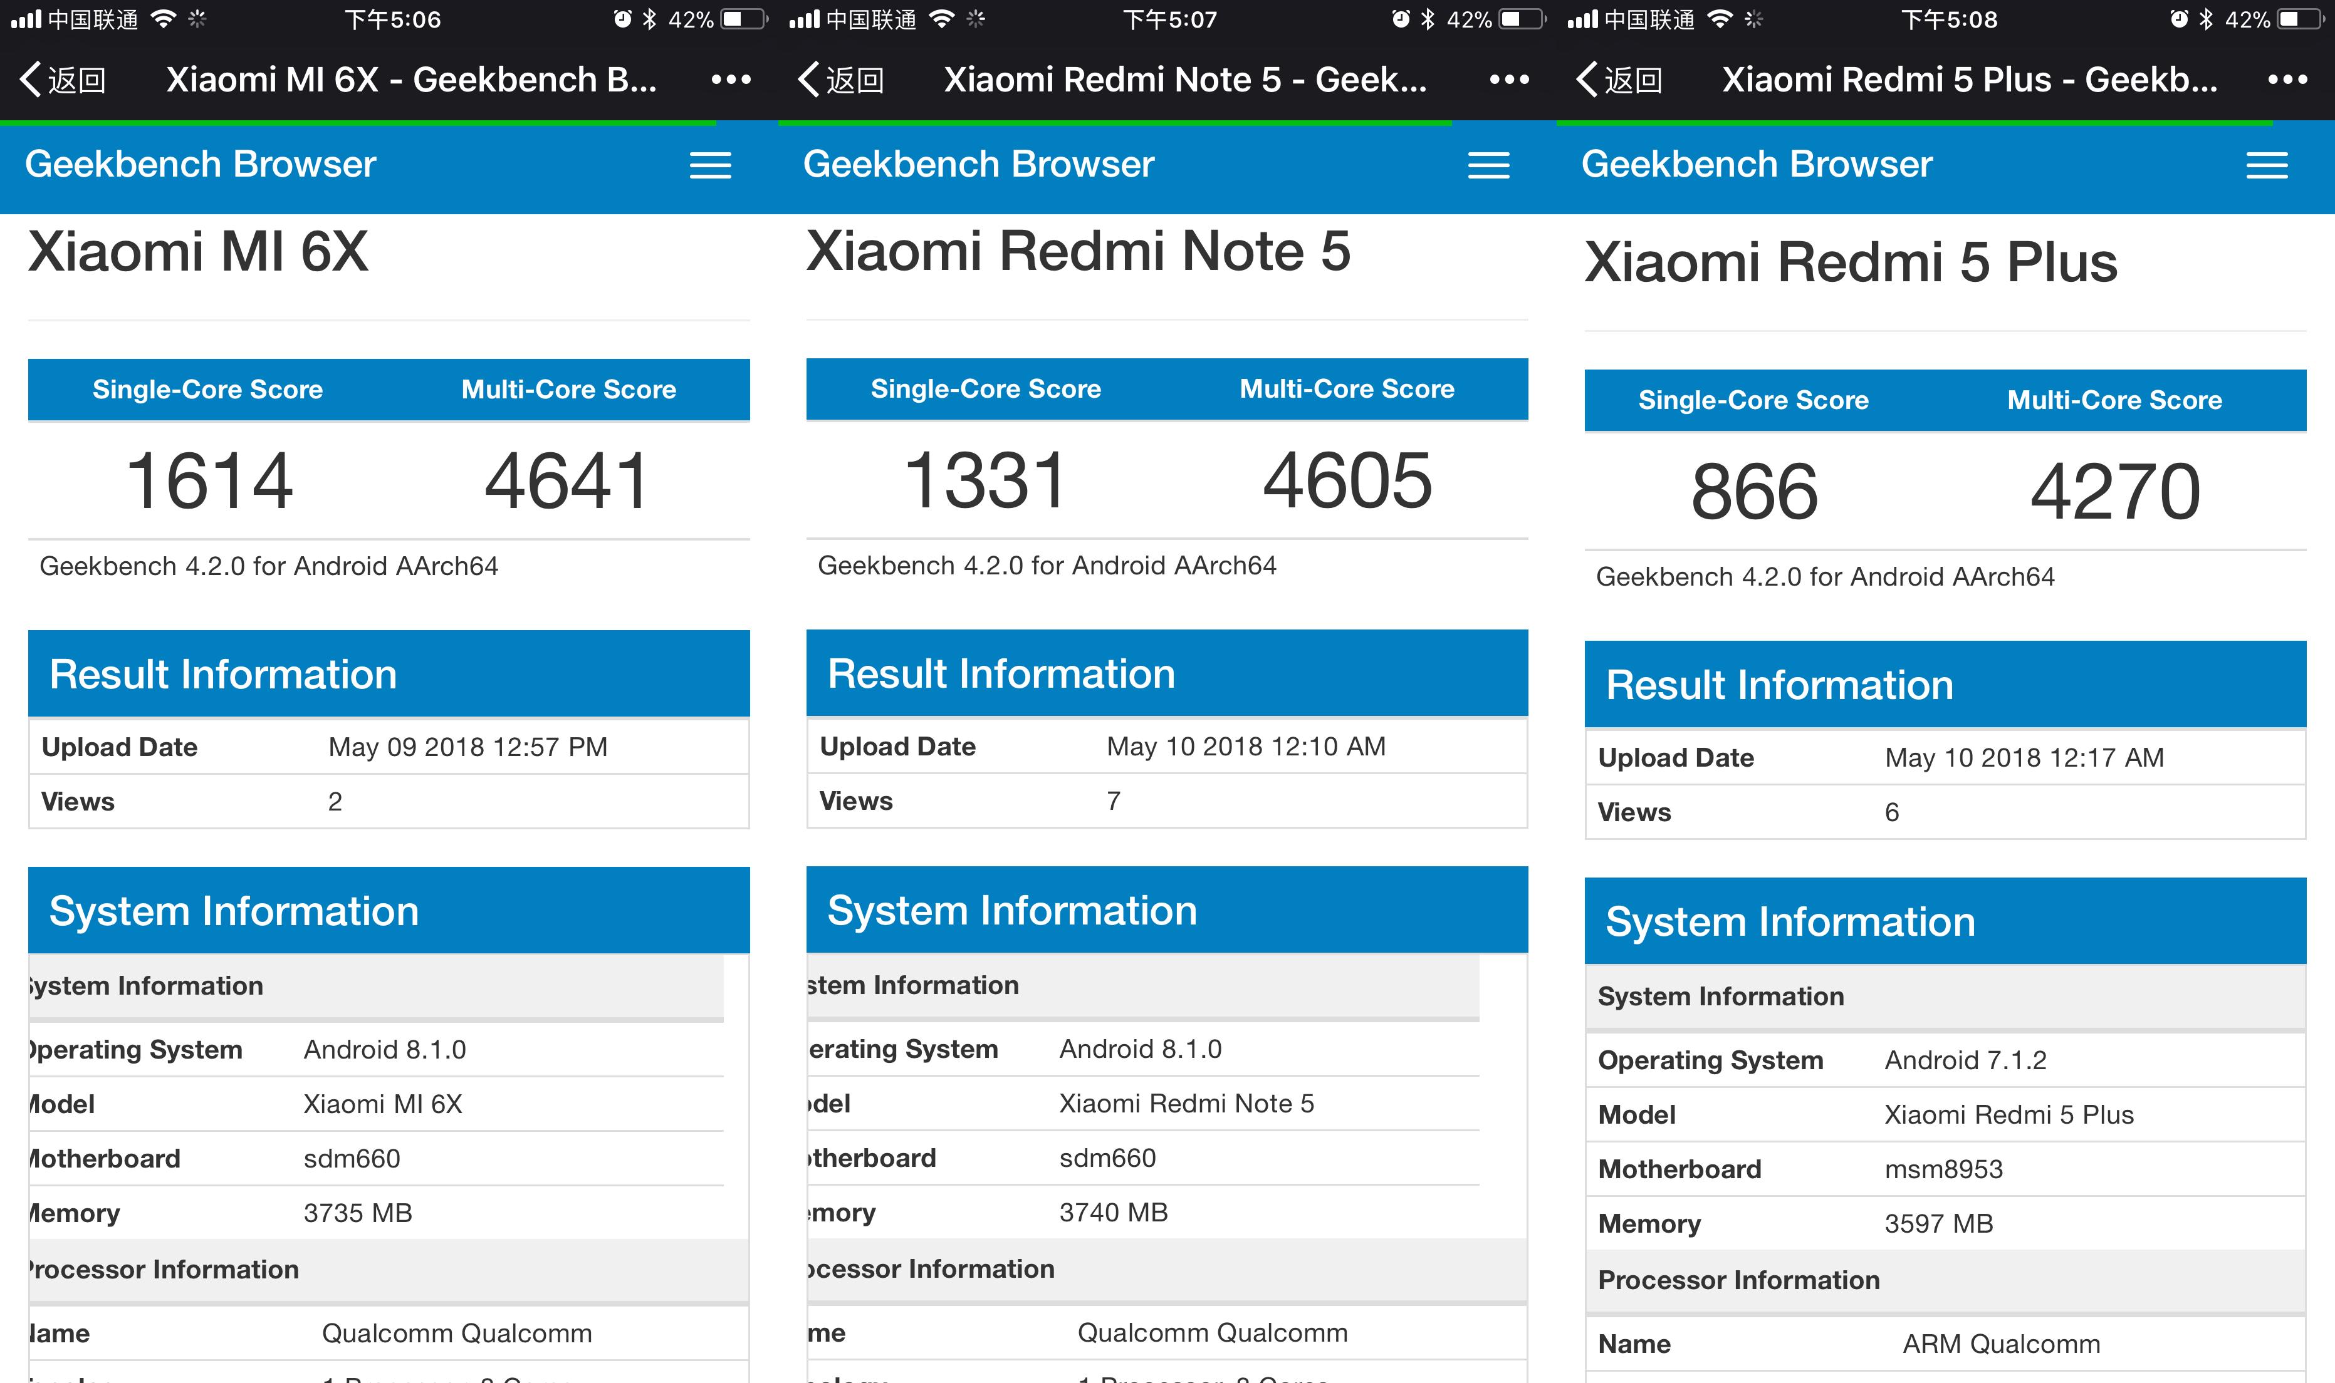The image size is (2335, 1383).
Task: Click page heading Xiaomi Redmi 5 Plus
Action: (x=1851, y=262)
